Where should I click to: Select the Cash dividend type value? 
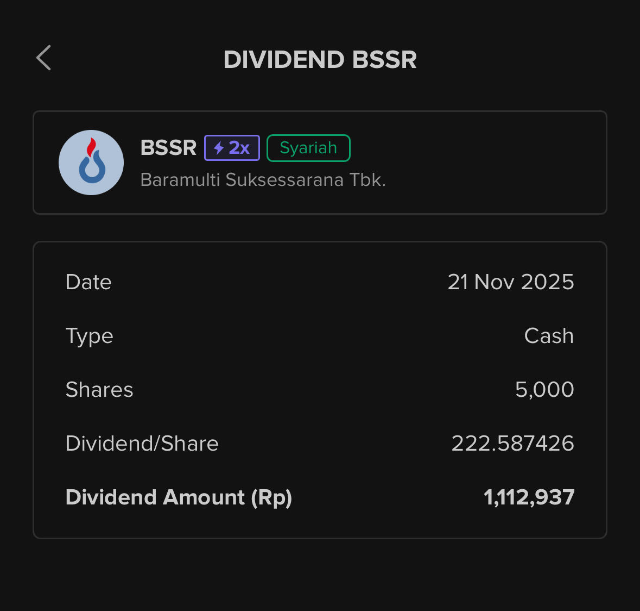click(x=549, y=336)
